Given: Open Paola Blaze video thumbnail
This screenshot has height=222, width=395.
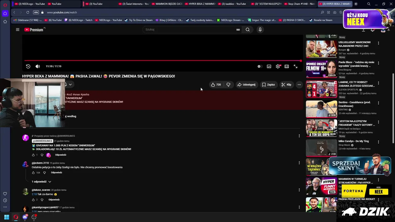Looking at the screenshot, I should pos(321,69).
